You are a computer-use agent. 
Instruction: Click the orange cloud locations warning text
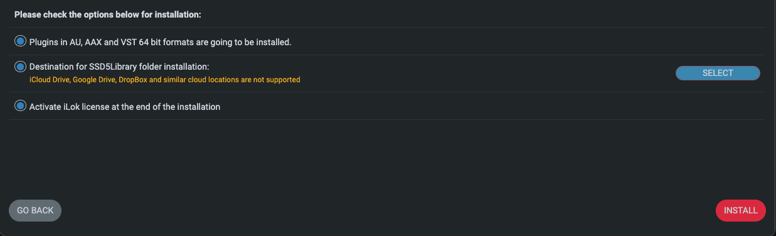165,80
